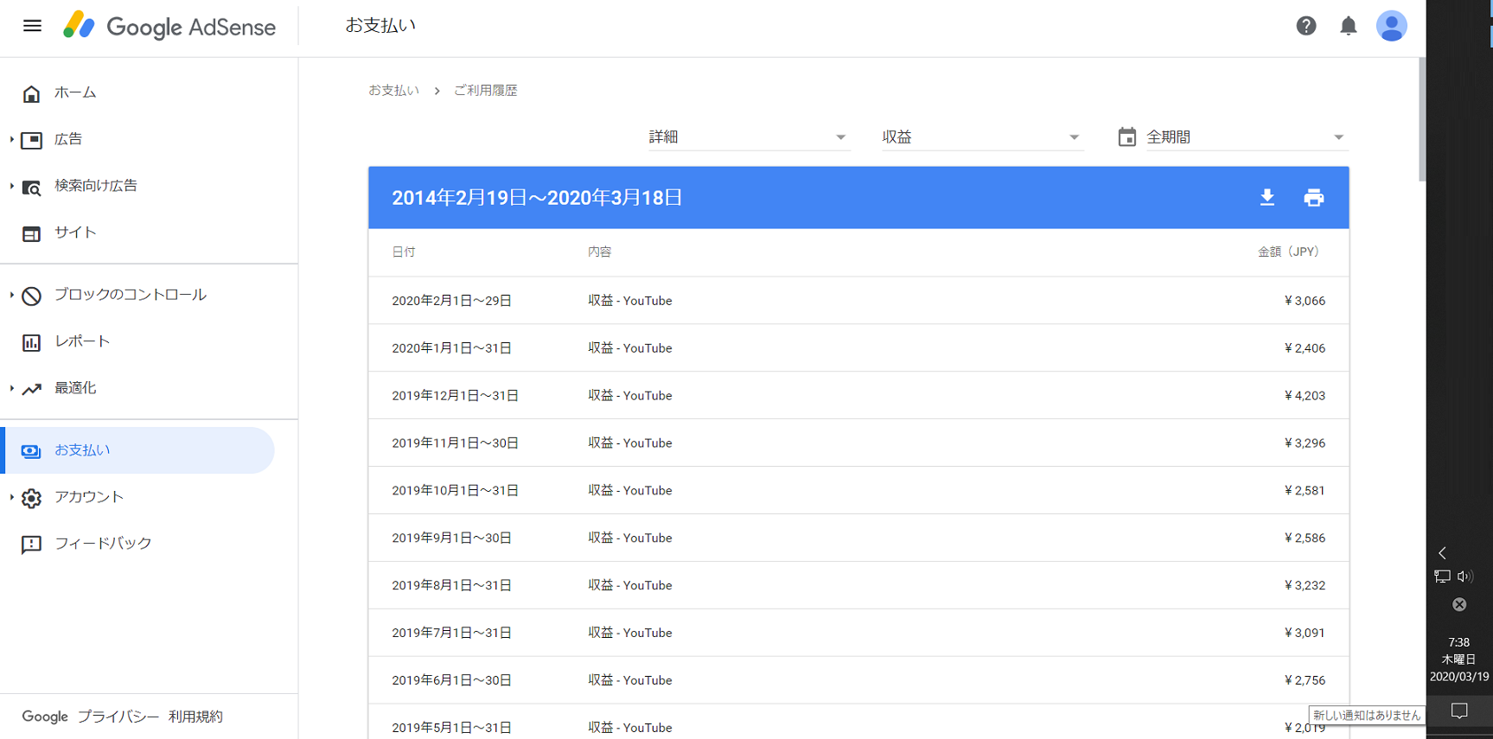This screenshot has height=739, width=1493.
Task: Click the help question mark icon
Action: [x=1305, y=26]
